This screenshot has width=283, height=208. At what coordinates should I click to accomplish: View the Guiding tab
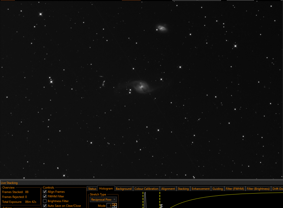click(x=218, y=189)
